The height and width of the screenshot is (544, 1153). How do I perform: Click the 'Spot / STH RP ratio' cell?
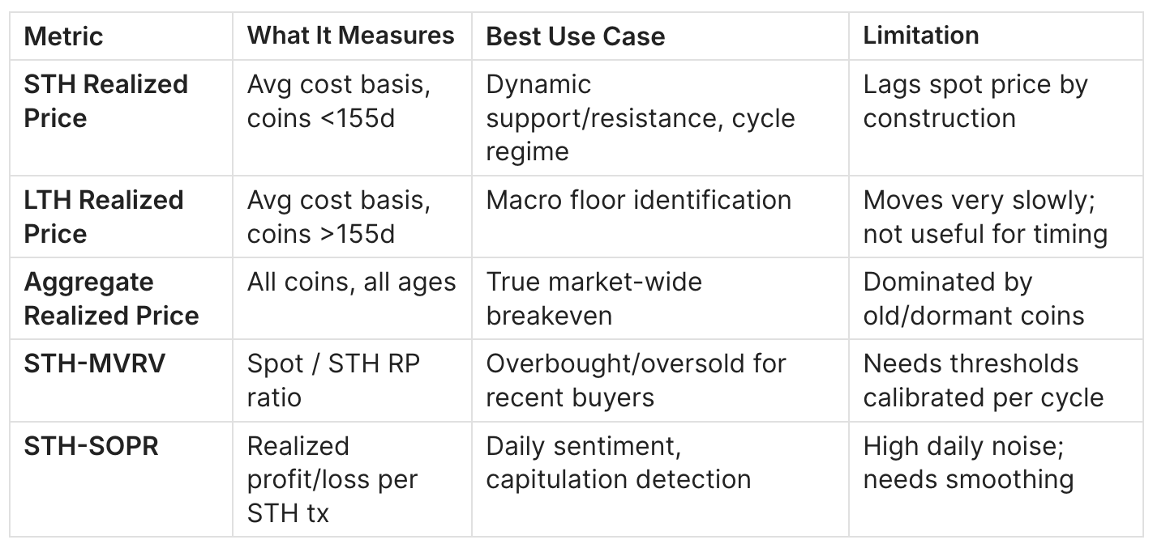click(x=333, y=380)
